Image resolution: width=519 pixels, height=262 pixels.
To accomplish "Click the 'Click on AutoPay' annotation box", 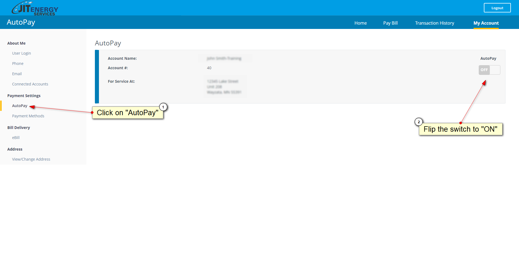I will [x=127, y=113].
